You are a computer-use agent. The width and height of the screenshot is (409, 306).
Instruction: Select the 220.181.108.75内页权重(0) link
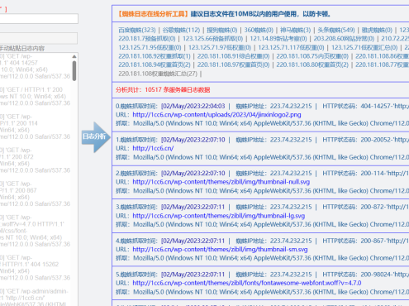coord(312,56)
